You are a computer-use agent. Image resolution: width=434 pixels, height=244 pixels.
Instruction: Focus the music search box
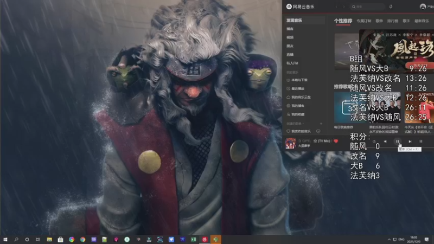[x=367, y=7]
